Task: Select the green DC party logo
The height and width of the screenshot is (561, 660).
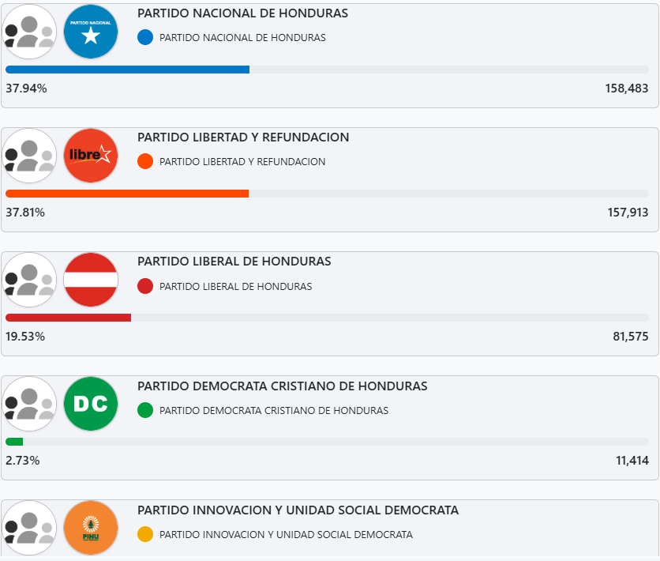Action: [90, 403]
